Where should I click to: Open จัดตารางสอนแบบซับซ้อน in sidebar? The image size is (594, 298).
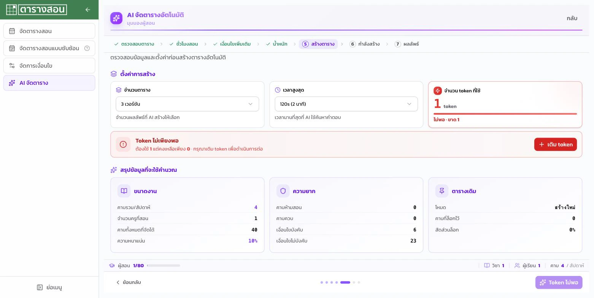click(49, 48)
